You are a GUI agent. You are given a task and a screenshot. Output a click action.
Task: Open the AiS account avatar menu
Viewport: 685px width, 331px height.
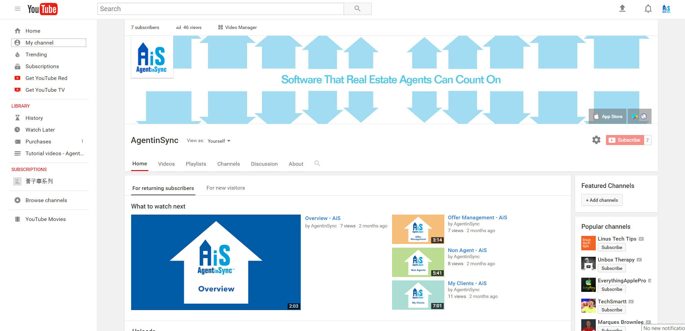[x=666, y=9]
